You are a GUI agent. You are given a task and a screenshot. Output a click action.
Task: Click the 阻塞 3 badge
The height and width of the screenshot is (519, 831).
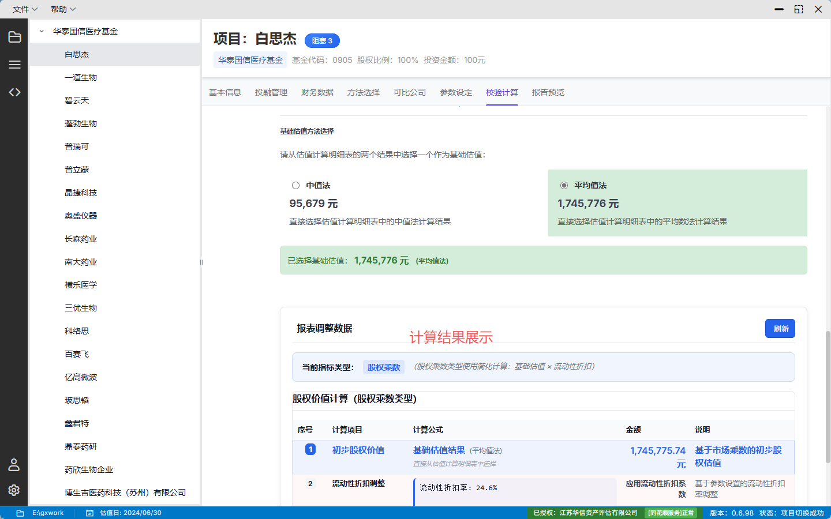tap(322, 41)
